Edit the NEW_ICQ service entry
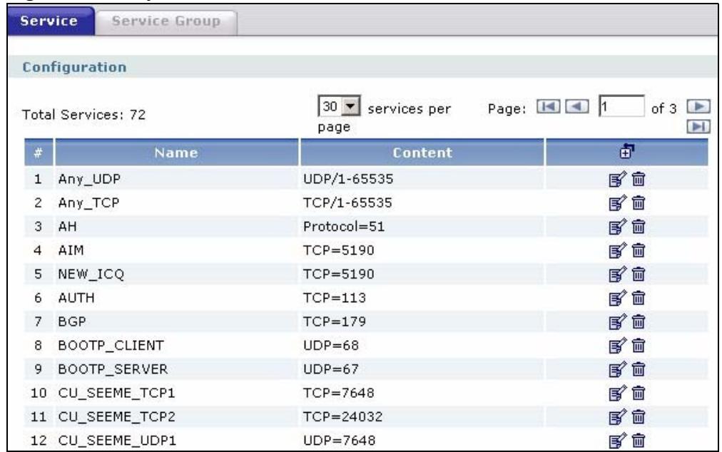Viewport: 722px width, 452px height. tap(617, 274)
